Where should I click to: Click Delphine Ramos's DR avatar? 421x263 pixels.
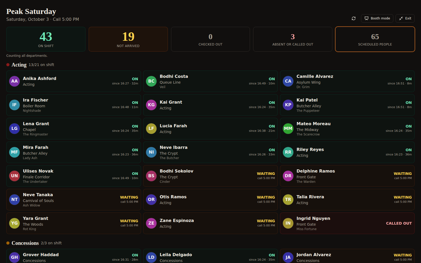(x=288, y=176)
